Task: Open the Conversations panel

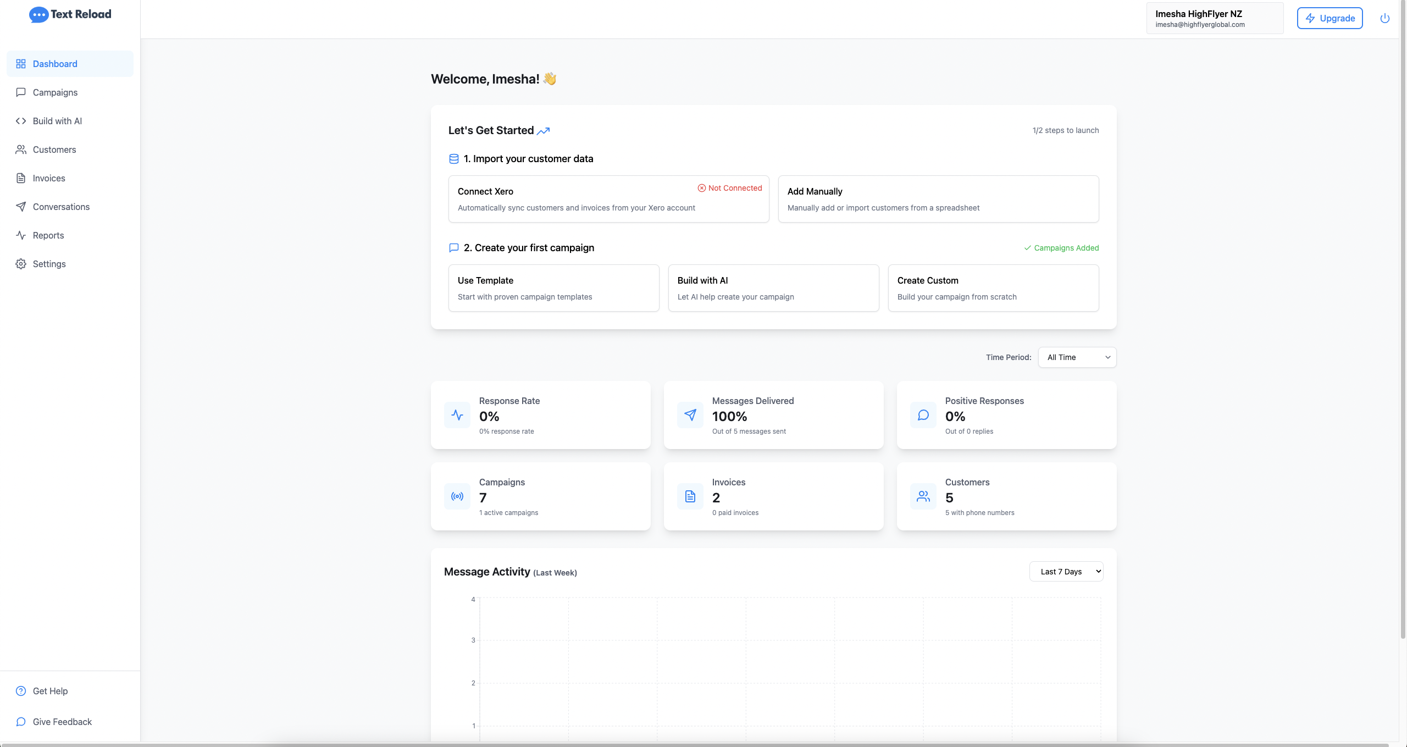Action: (60, 207)
